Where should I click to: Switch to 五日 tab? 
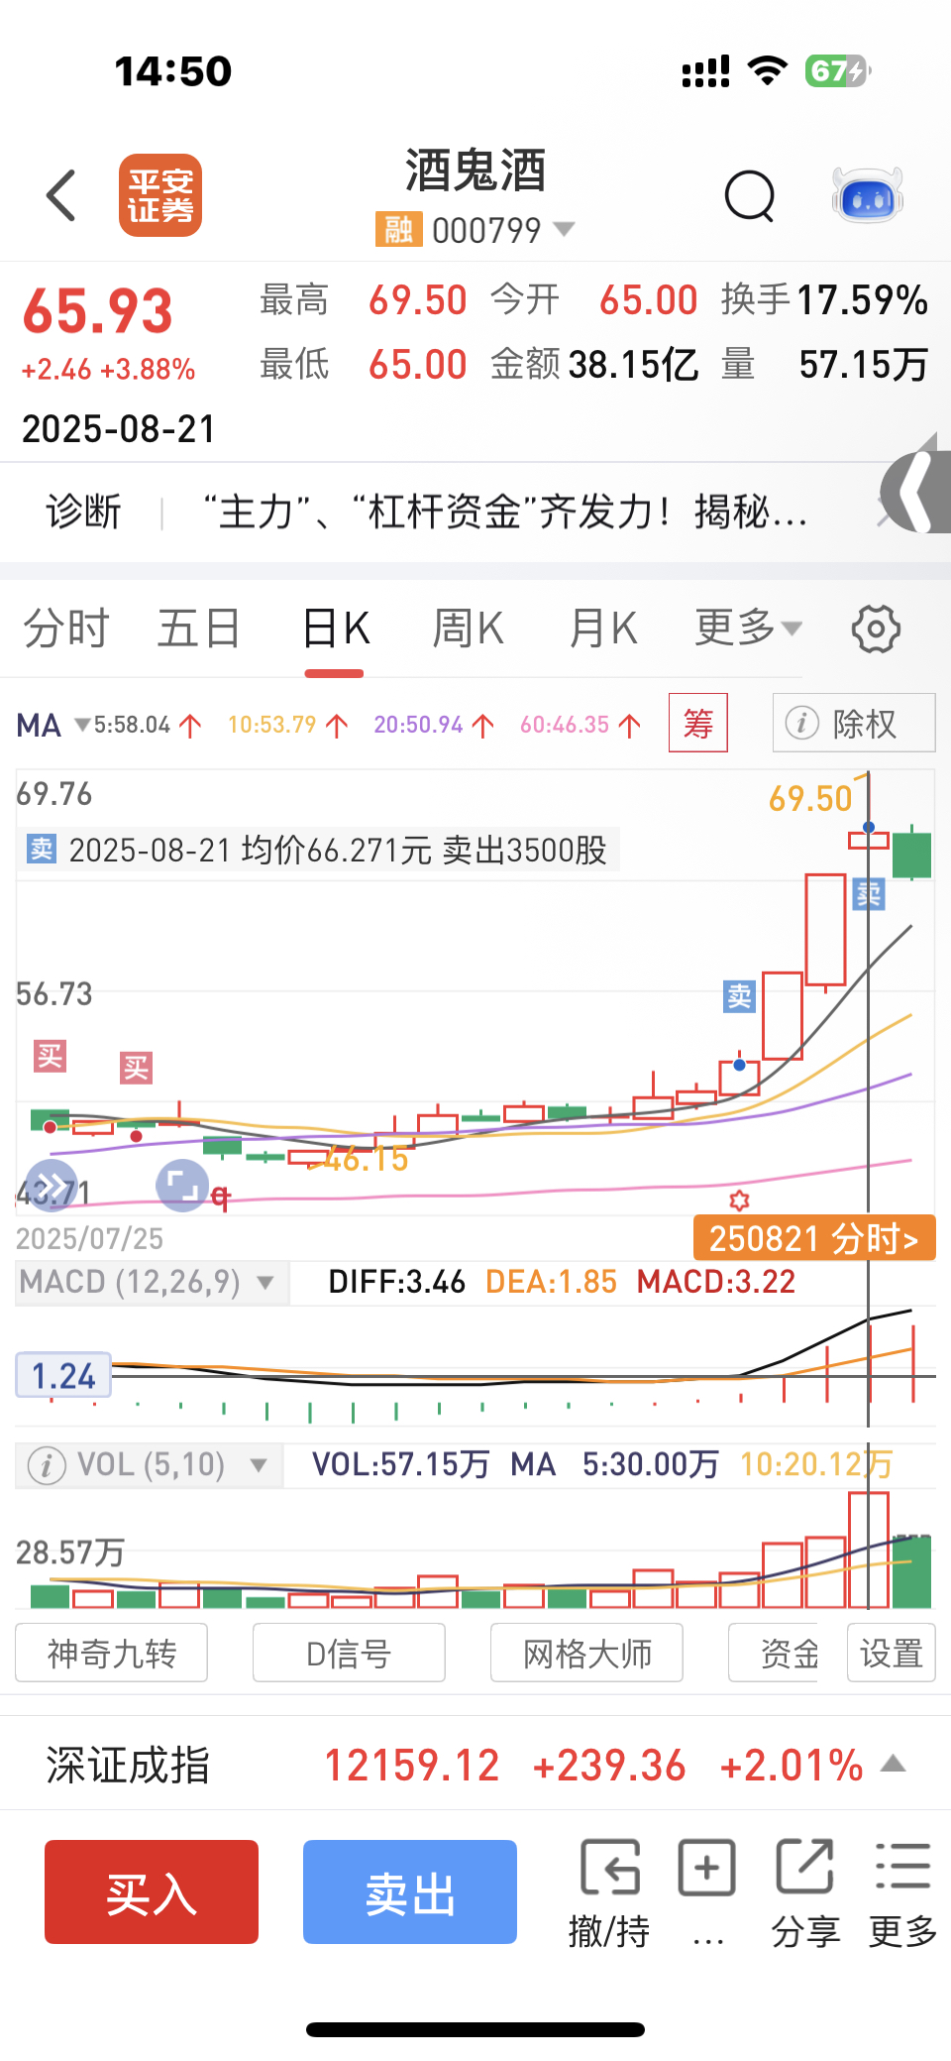click(199, 629)
